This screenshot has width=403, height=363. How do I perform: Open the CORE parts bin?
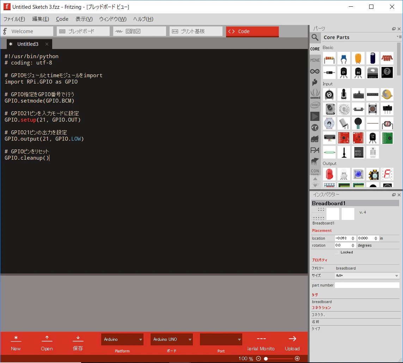click(x=315, y=49)
